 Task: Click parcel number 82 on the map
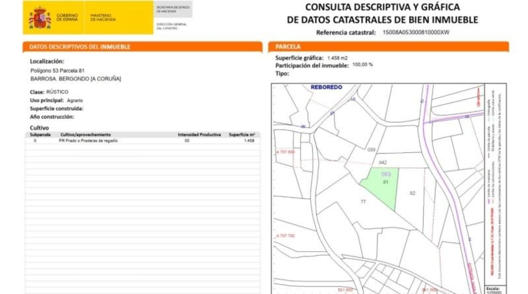(412, 193)
